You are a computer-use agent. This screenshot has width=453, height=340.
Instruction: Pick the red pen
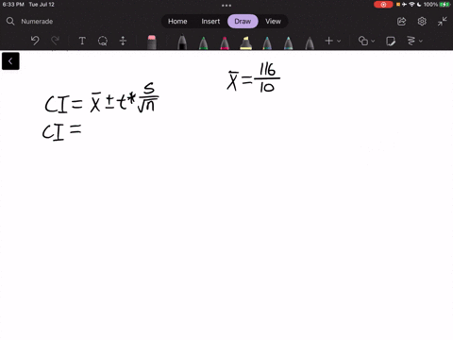[x=225, y=42]
